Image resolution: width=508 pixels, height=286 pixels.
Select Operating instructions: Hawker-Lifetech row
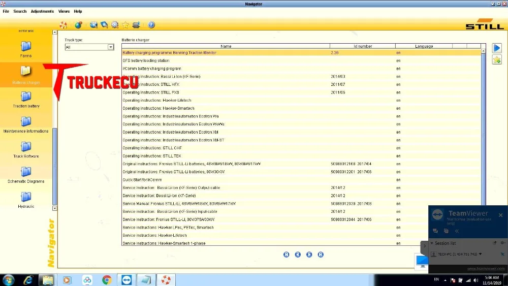click(301, 101)
